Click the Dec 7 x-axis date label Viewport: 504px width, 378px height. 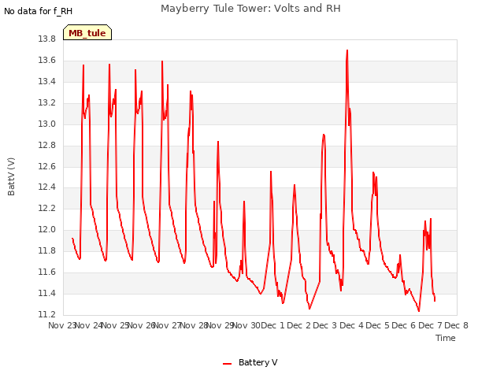[431, 325]
